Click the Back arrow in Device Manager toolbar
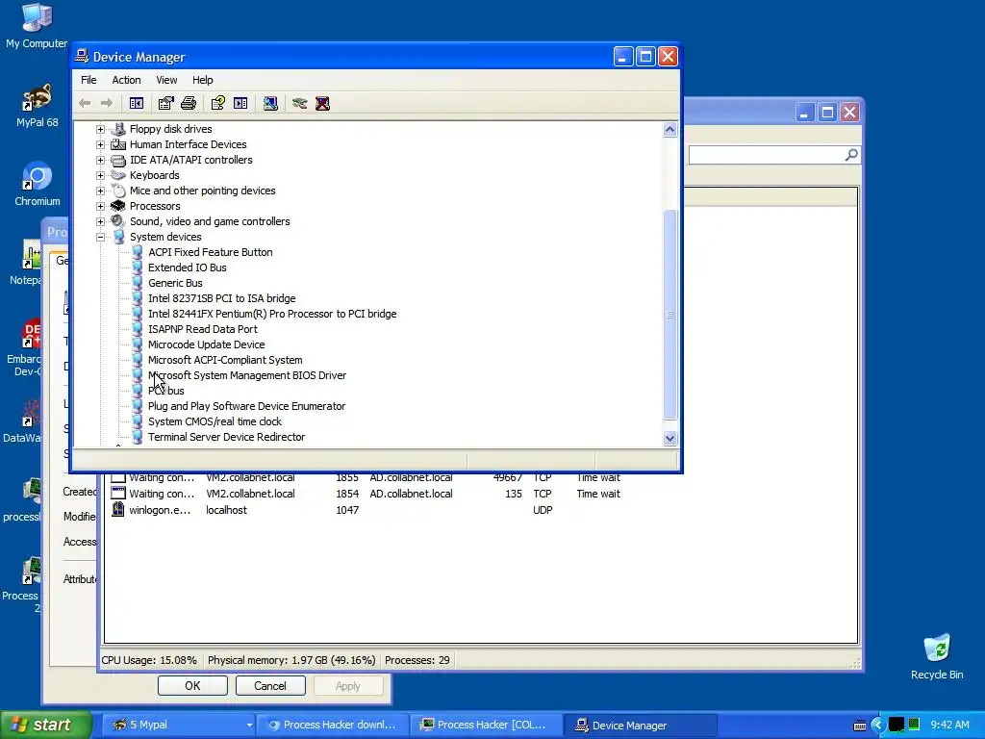 click(85, 103)
